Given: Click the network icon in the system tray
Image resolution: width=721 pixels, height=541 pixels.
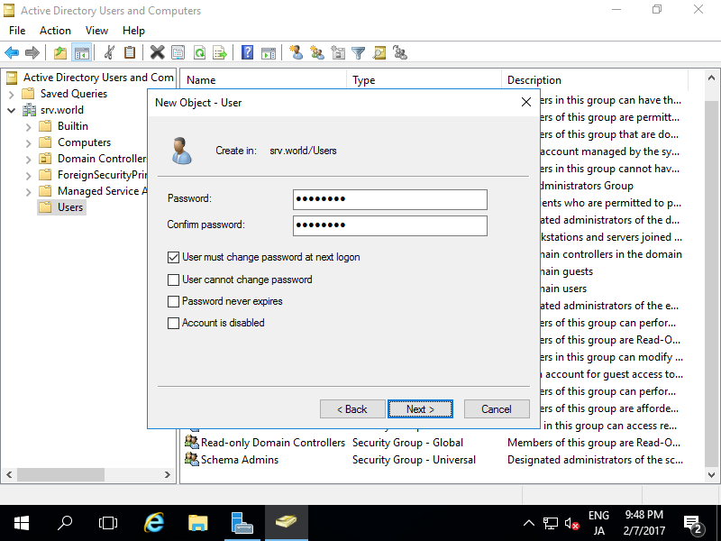Looking at the screenshot, I should tap(550, 523).
